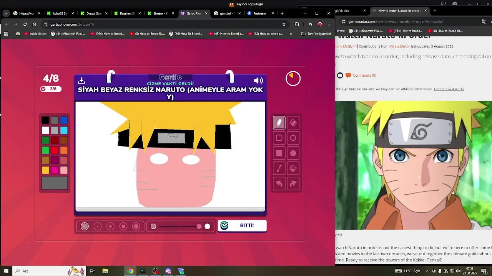Click the BİTTİ! done button

point(242,225)
